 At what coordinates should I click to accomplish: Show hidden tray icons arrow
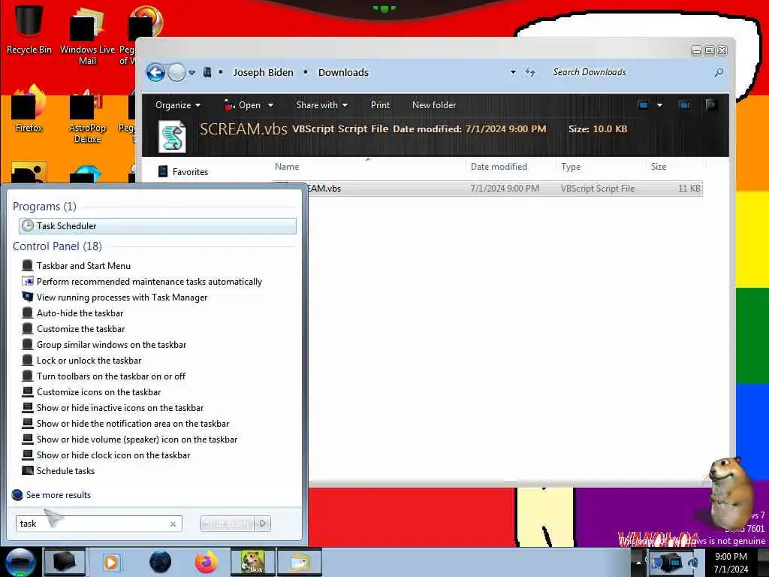638,563
